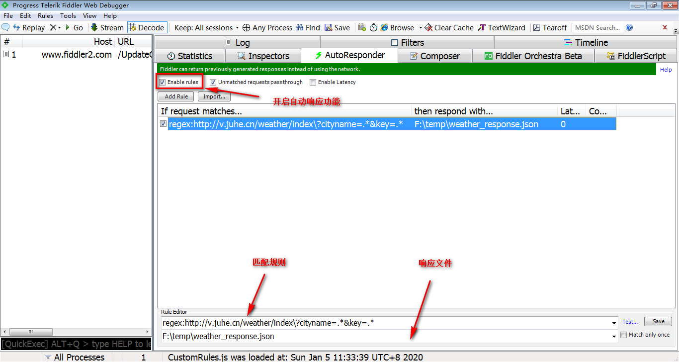Switch to the FiddlerScript tab
Viewport: 679px width, 362px height.
point(636,56)
